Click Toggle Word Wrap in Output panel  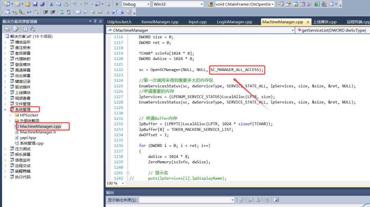pyautogui.click(x=276, y=200)
